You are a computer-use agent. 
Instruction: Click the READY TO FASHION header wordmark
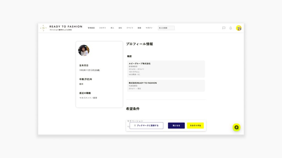(66, 27)
